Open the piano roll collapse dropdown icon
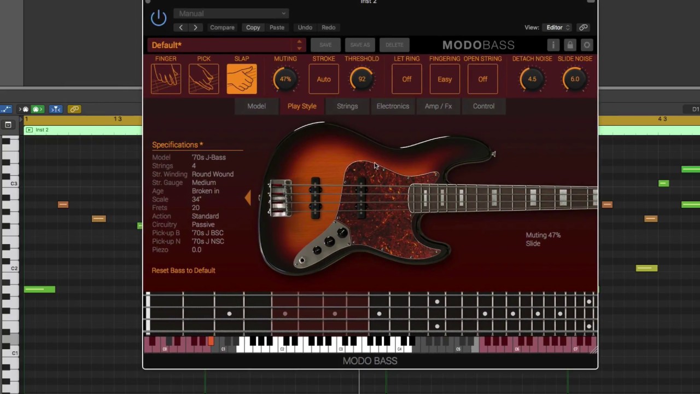 8,125
